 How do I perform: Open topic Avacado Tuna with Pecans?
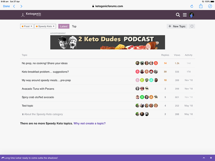38,89
